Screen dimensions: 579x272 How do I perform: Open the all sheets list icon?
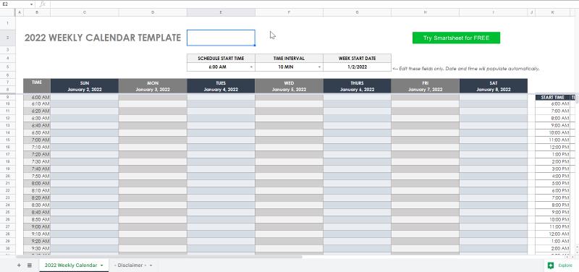coord(30,265)
